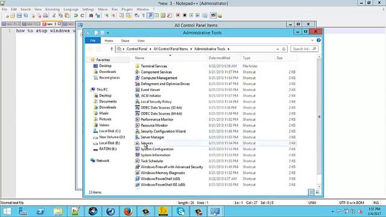Screen dimensions: 386x217
Task: Open the Event Viewer shortcut icon
Action: [138, 90]
